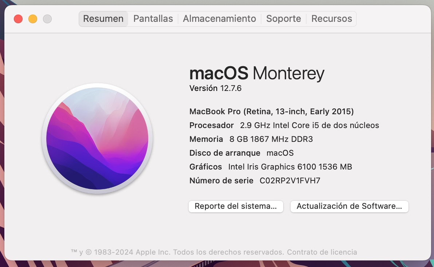Image resolution: width=434 pixels, height=267 pixels.
Task: Minimize window with the yellow button
Action: pos(33,19)
